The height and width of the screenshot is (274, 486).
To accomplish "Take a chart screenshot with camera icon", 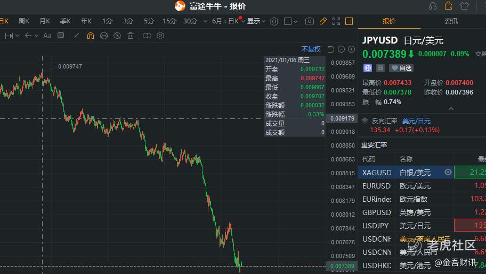I will pos(309,21).
